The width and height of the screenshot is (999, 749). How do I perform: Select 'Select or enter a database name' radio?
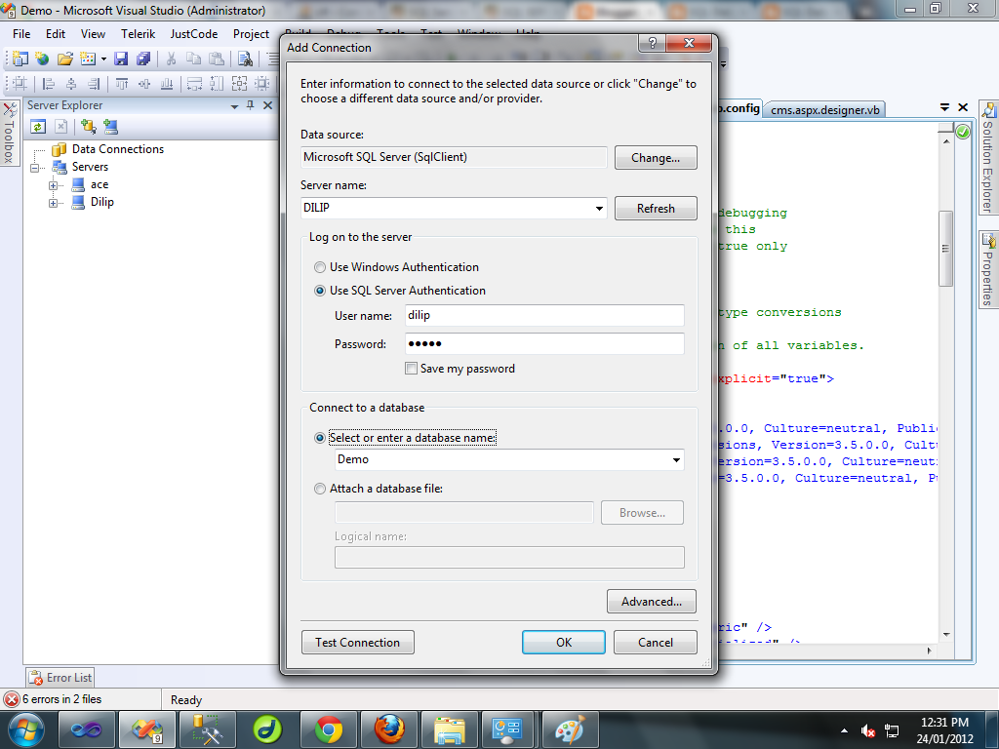[320, 438]
